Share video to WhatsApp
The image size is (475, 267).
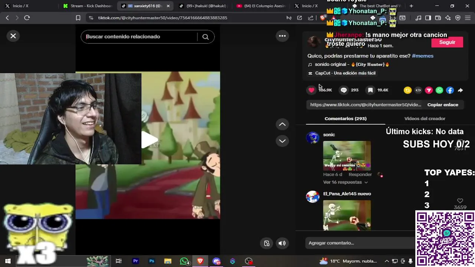point(439,90)
